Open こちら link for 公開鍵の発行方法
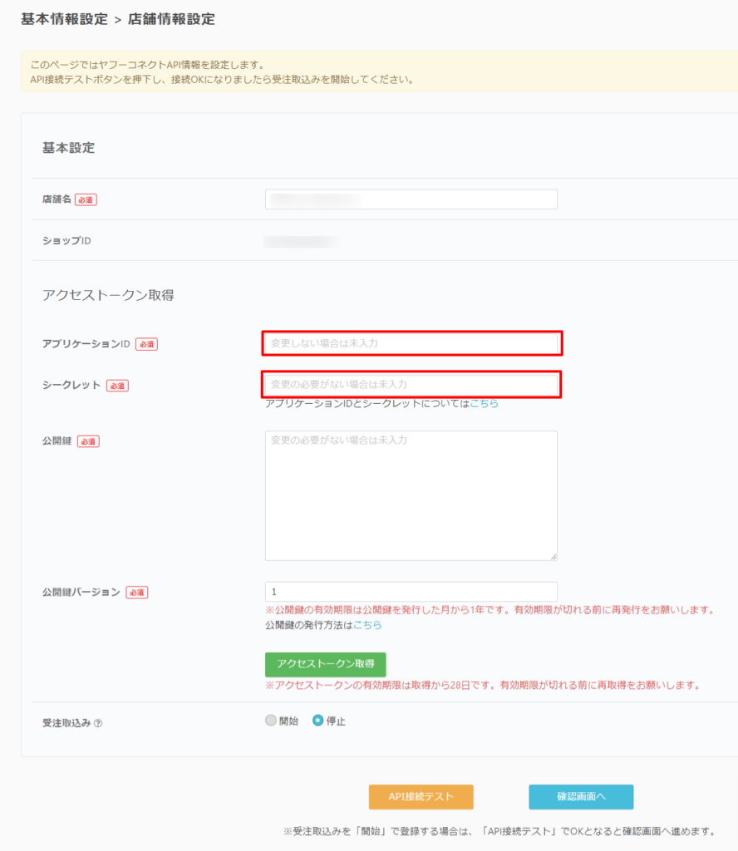This screenshot has height=851, width=738. (367, 625)
